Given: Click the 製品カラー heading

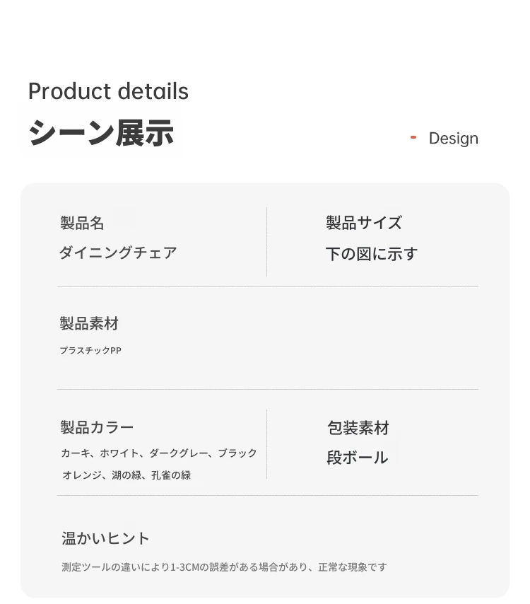Looking at the screenshot, I should [97, 428].
